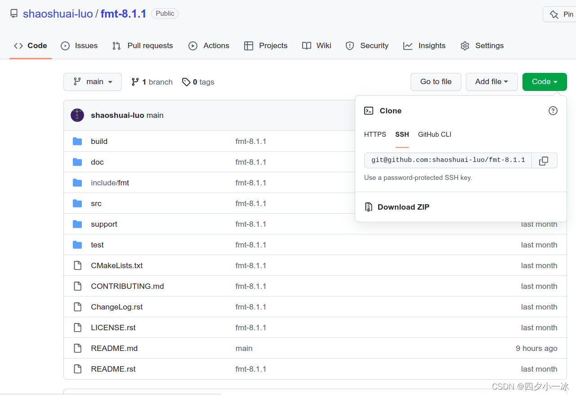Click the doc folder icon
576x395 pixels.
(x=77, y=162)
